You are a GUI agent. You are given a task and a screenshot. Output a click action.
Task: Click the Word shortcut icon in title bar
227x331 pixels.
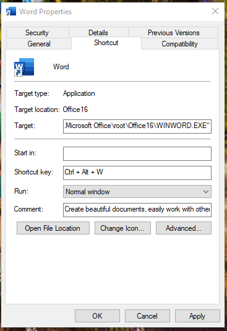point(11,11)
